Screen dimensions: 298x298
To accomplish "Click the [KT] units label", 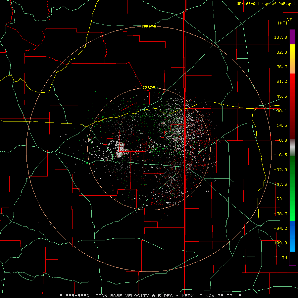I will click(283, 23).
